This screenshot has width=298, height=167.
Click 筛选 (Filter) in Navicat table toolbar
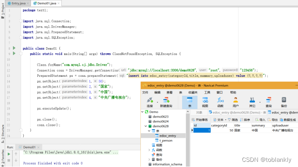click(233, 120)
